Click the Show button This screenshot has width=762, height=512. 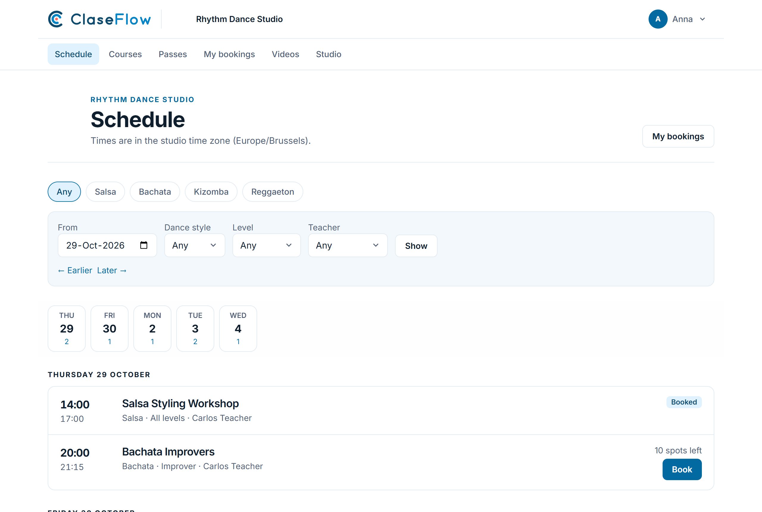416,246
